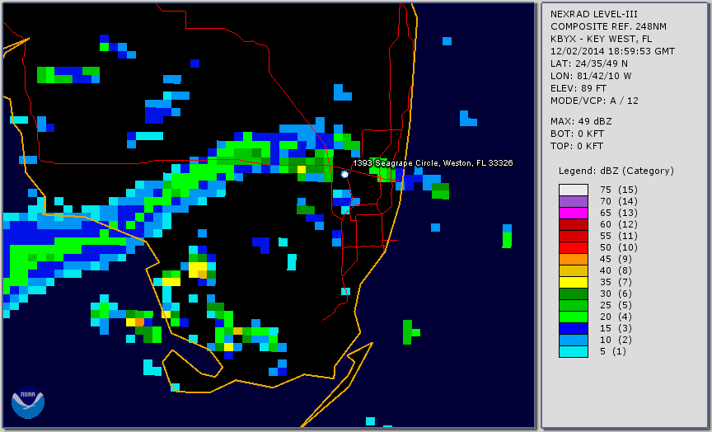Click the 75 (15) legend label

619,190
